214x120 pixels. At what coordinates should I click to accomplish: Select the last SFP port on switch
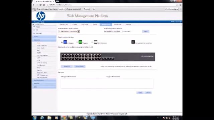pyautogui.click(x=113, y=59)
